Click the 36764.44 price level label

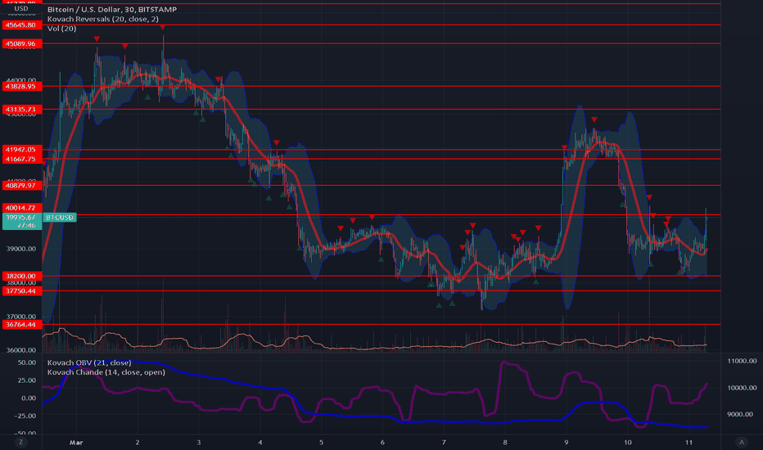pos(22,325)
